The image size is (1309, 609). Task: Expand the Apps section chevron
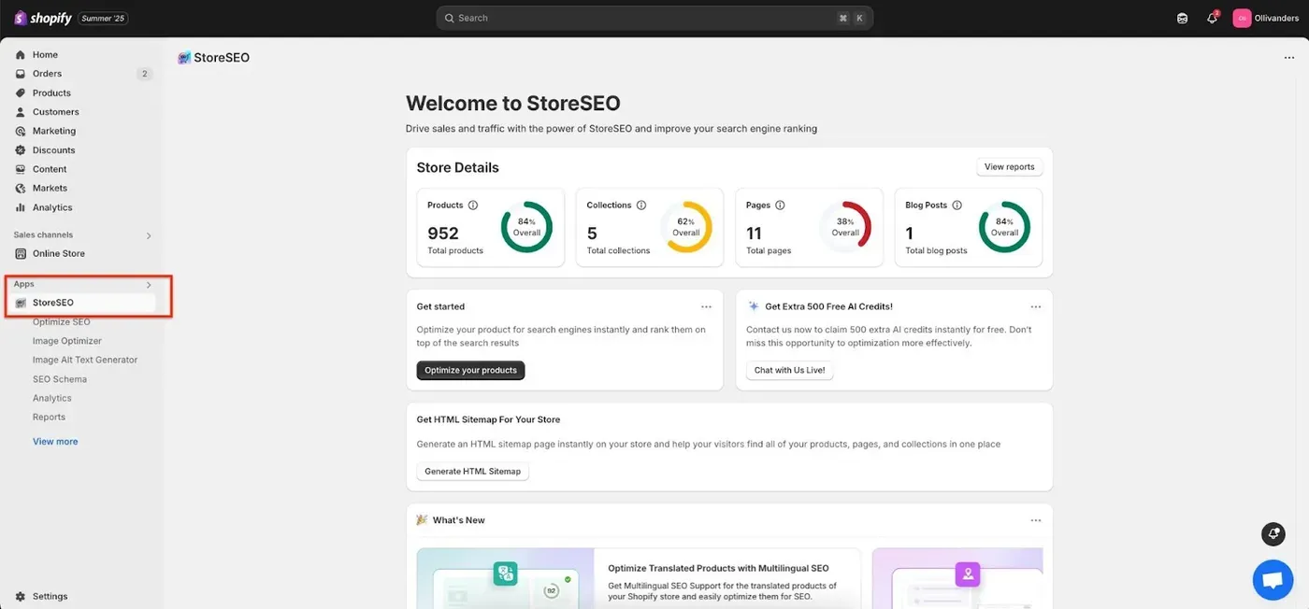pyautogui.click(x=149, y=285)
